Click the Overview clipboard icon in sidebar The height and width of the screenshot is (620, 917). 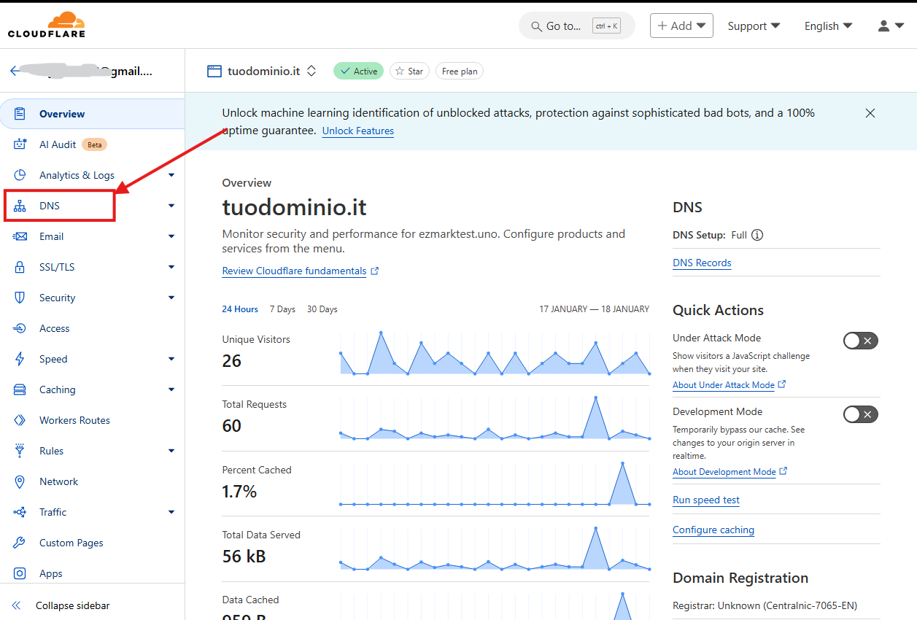pyautogui.click(x=20, y=114)
